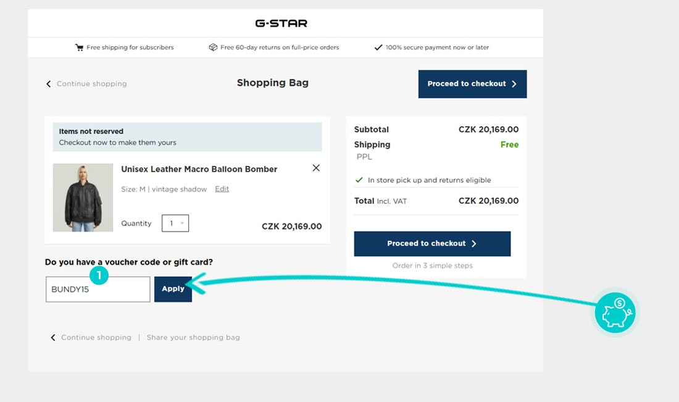Click the secure payment checkmark icon
Image resolution: width=679 pixels, height=402 pixels.
coord(378,48)
